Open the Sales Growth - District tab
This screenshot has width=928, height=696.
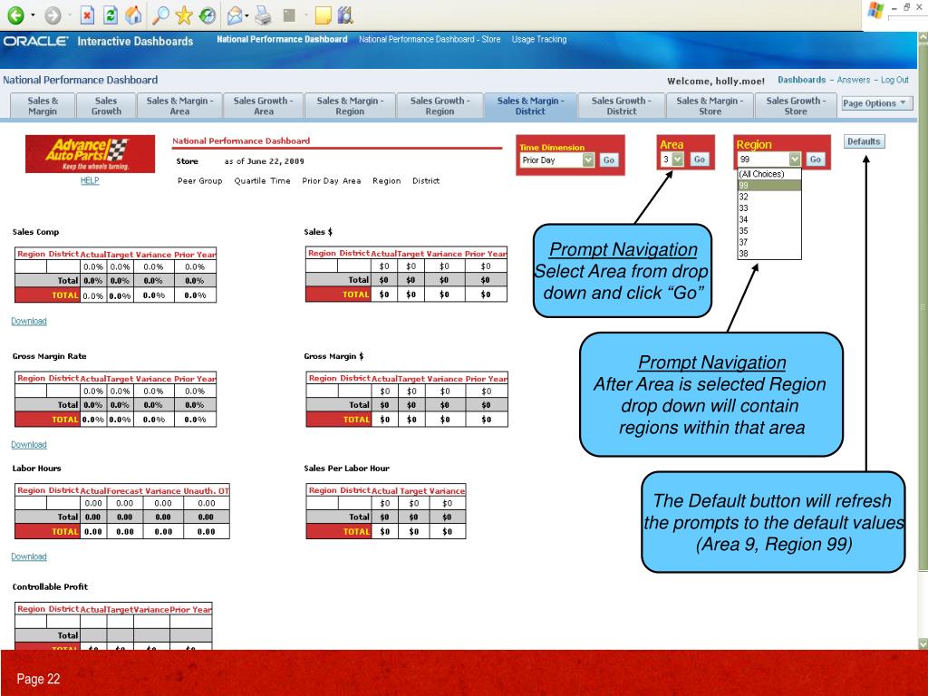click(622, 105)
